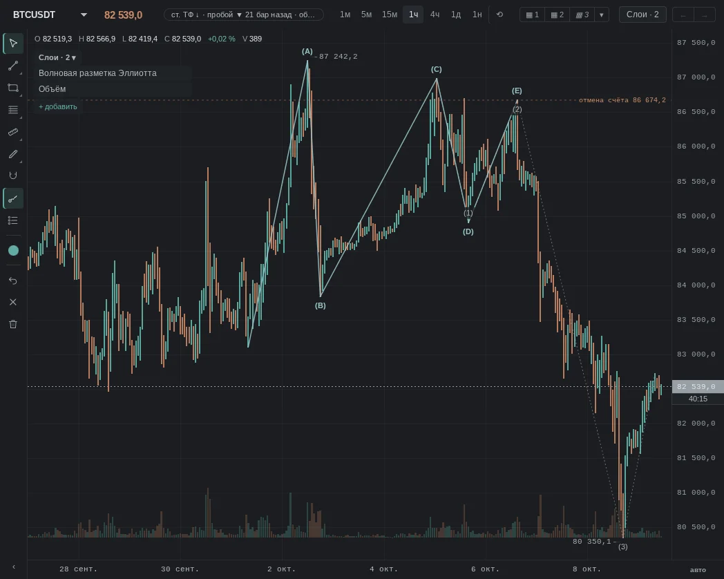Click the wave label (A) on chart
Screen dimensions: 724x579
pyautogui.click(x=307, y=51)
